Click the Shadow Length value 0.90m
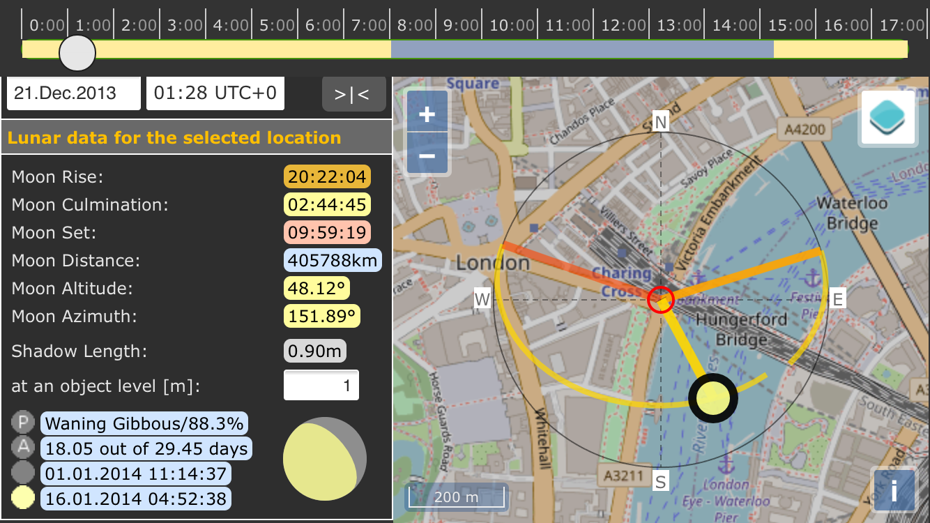Image resolution: width=930 pixels, height=523 pixels. (x=315, y=351)
